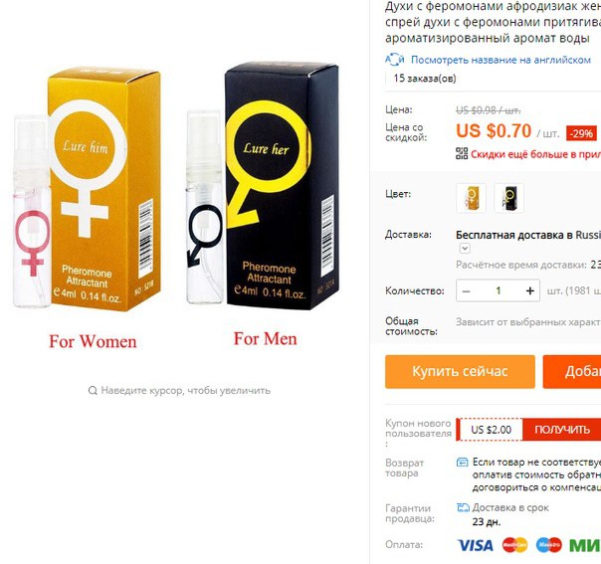This screenshot has height=564, width=601.
Task: Select the gold box color option
Action: pos(471,198)
